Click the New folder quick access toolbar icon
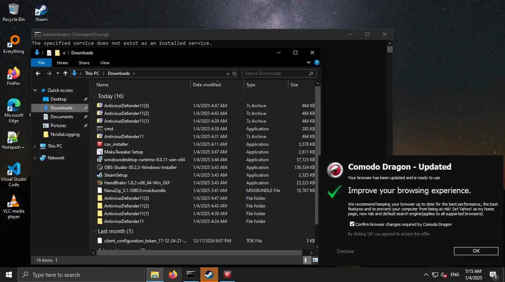 point(57,53)
